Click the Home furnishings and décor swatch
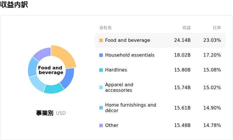The height and width of the screenshot is (140, 233). tap(101, 108)
